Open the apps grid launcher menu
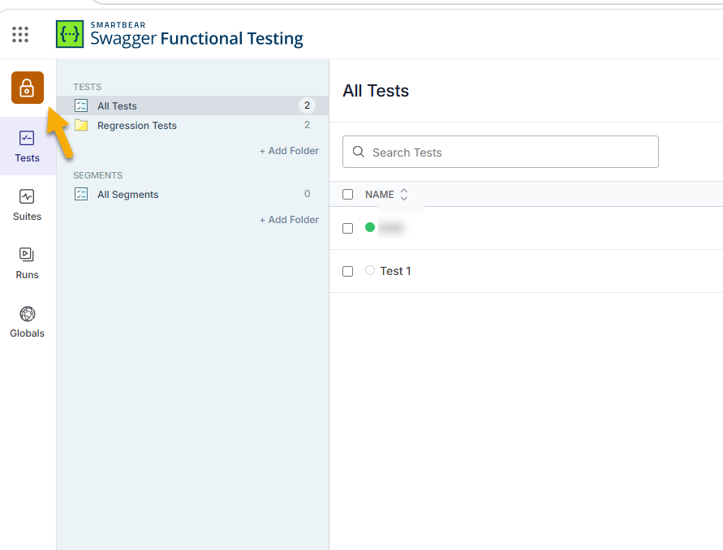The height and width of the screenshot is (550, 723). (x=20, y=35)
